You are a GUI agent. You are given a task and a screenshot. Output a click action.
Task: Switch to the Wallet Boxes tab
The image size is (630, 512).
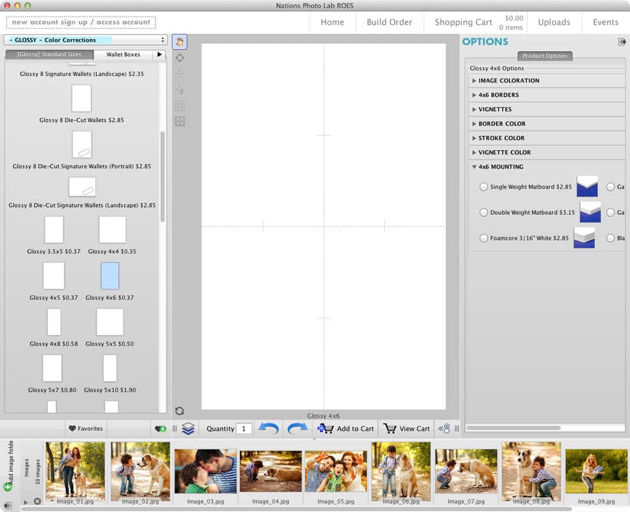(x=123, y=54)
